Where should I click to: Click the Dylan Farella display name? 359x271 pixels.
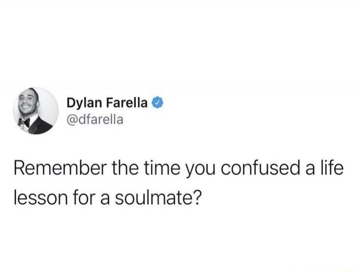(107, 103)
